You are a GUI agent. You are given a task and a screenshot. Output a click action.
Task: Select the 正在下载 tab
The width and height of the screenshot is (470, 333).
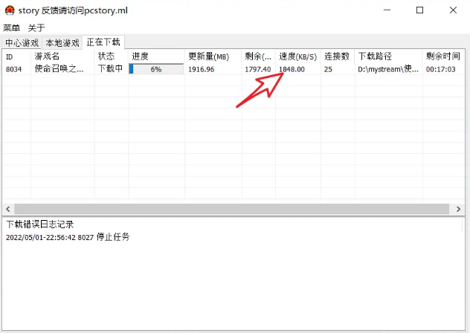point(103,42)
